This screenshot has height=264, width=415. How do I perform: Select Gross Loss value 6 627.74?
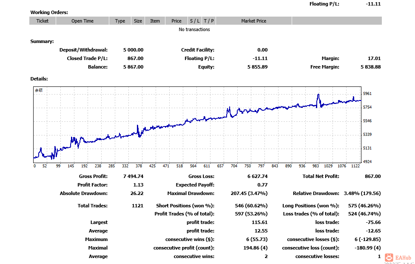257,176
